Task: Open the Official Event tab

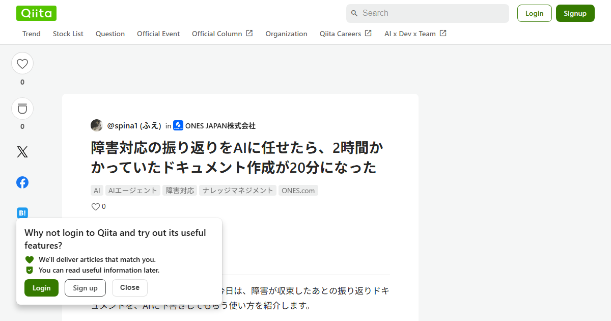Action: click(158, 34)
